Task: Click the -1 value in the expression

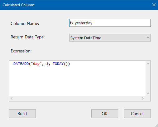Action: tap(46, 64)
